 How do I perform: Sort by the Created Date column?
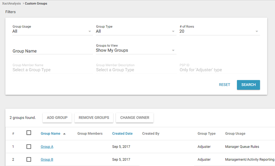pos(122,134)
